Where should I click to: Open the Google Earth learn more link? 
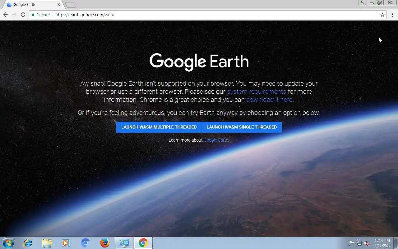point(216,140)
